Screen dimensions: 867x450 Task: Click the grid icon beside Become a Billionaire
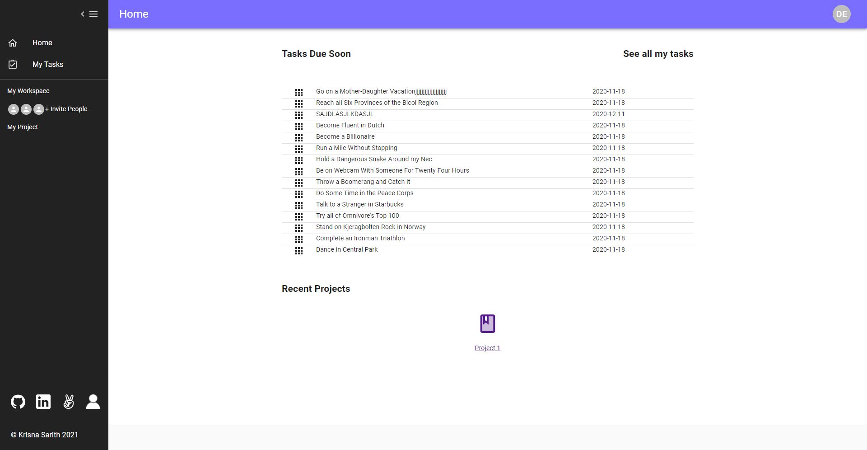[299, 137]
